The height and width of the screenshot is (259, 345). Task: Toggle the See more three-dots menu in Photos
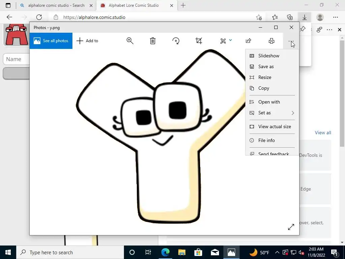pyautogui.click(x=291, y=41)
